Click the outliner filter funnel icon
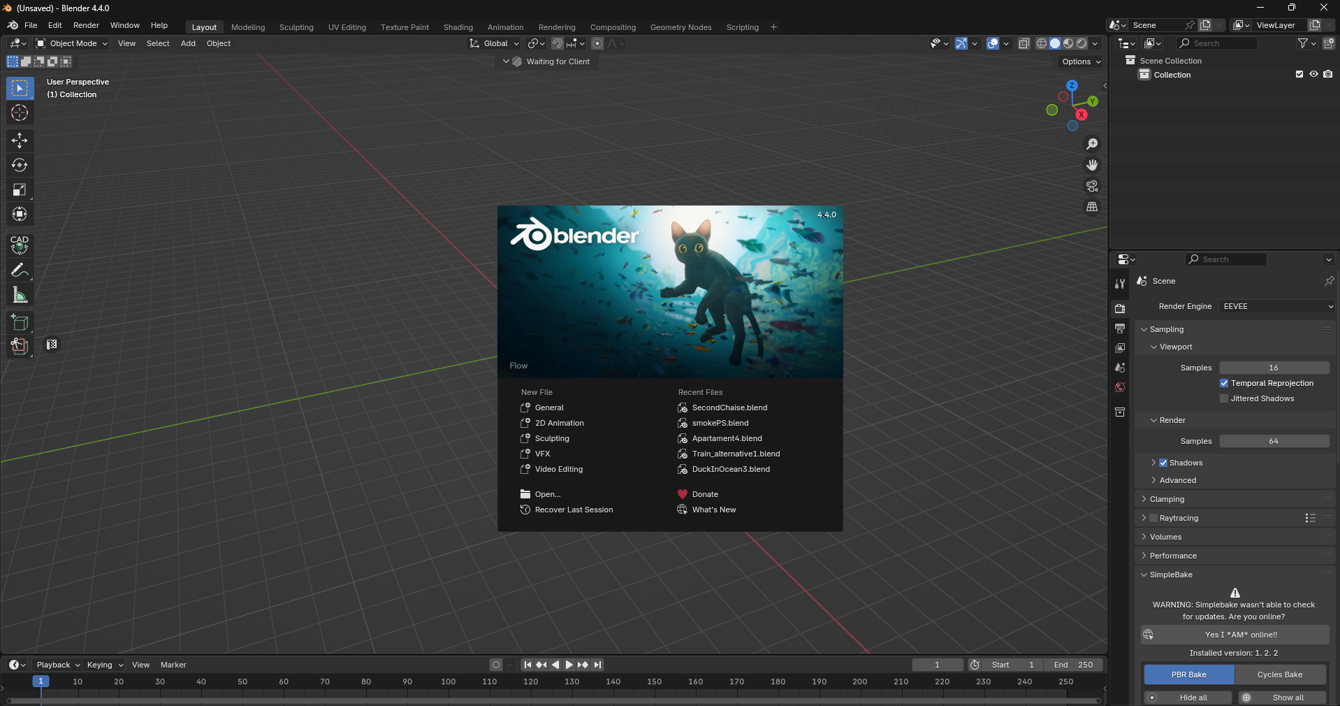Image resolution: width=1340 pixels, height=706 pixels. (1303, 43)
